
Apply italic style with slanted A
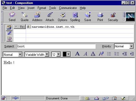click(85, 54)
